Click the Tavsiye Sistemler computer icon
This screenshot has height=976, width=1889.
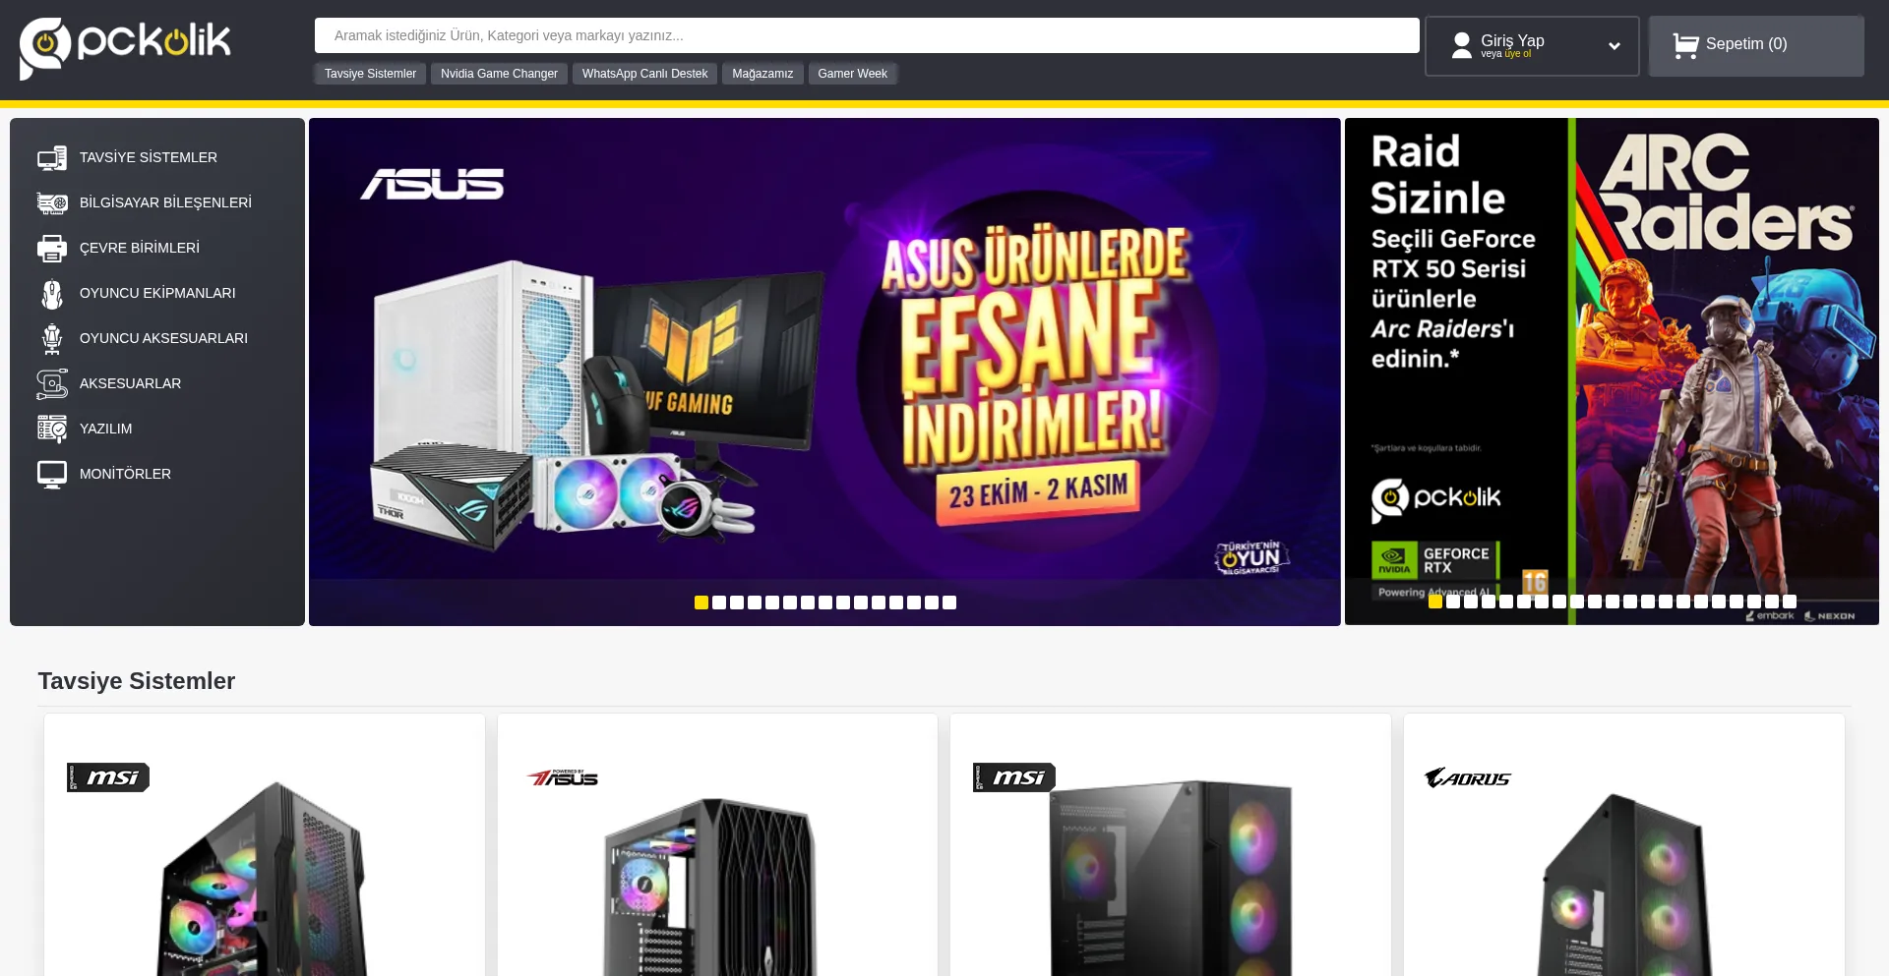(52, 157)
